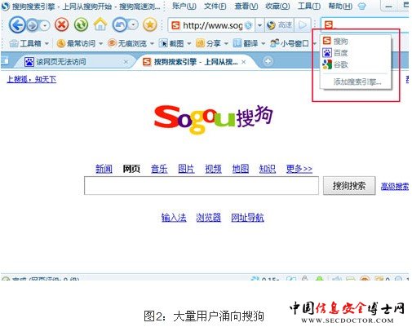412x327 pixels.
Task: Open a new tab with plus button
Action: point(268,61)
